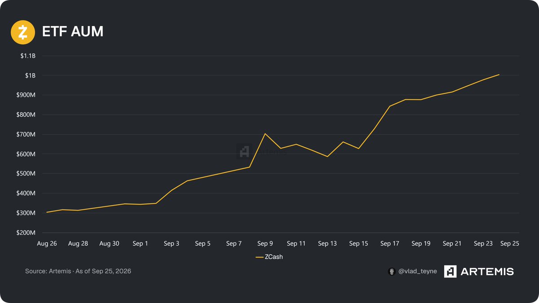Click the Sep 23 x-axis label
Screen dimensions: 539x303
point(483,244)
